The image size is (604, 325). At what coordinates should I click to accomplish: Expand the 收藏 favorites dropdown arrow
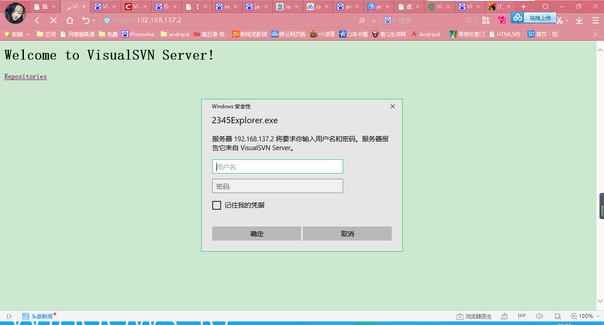pos(28,34)
